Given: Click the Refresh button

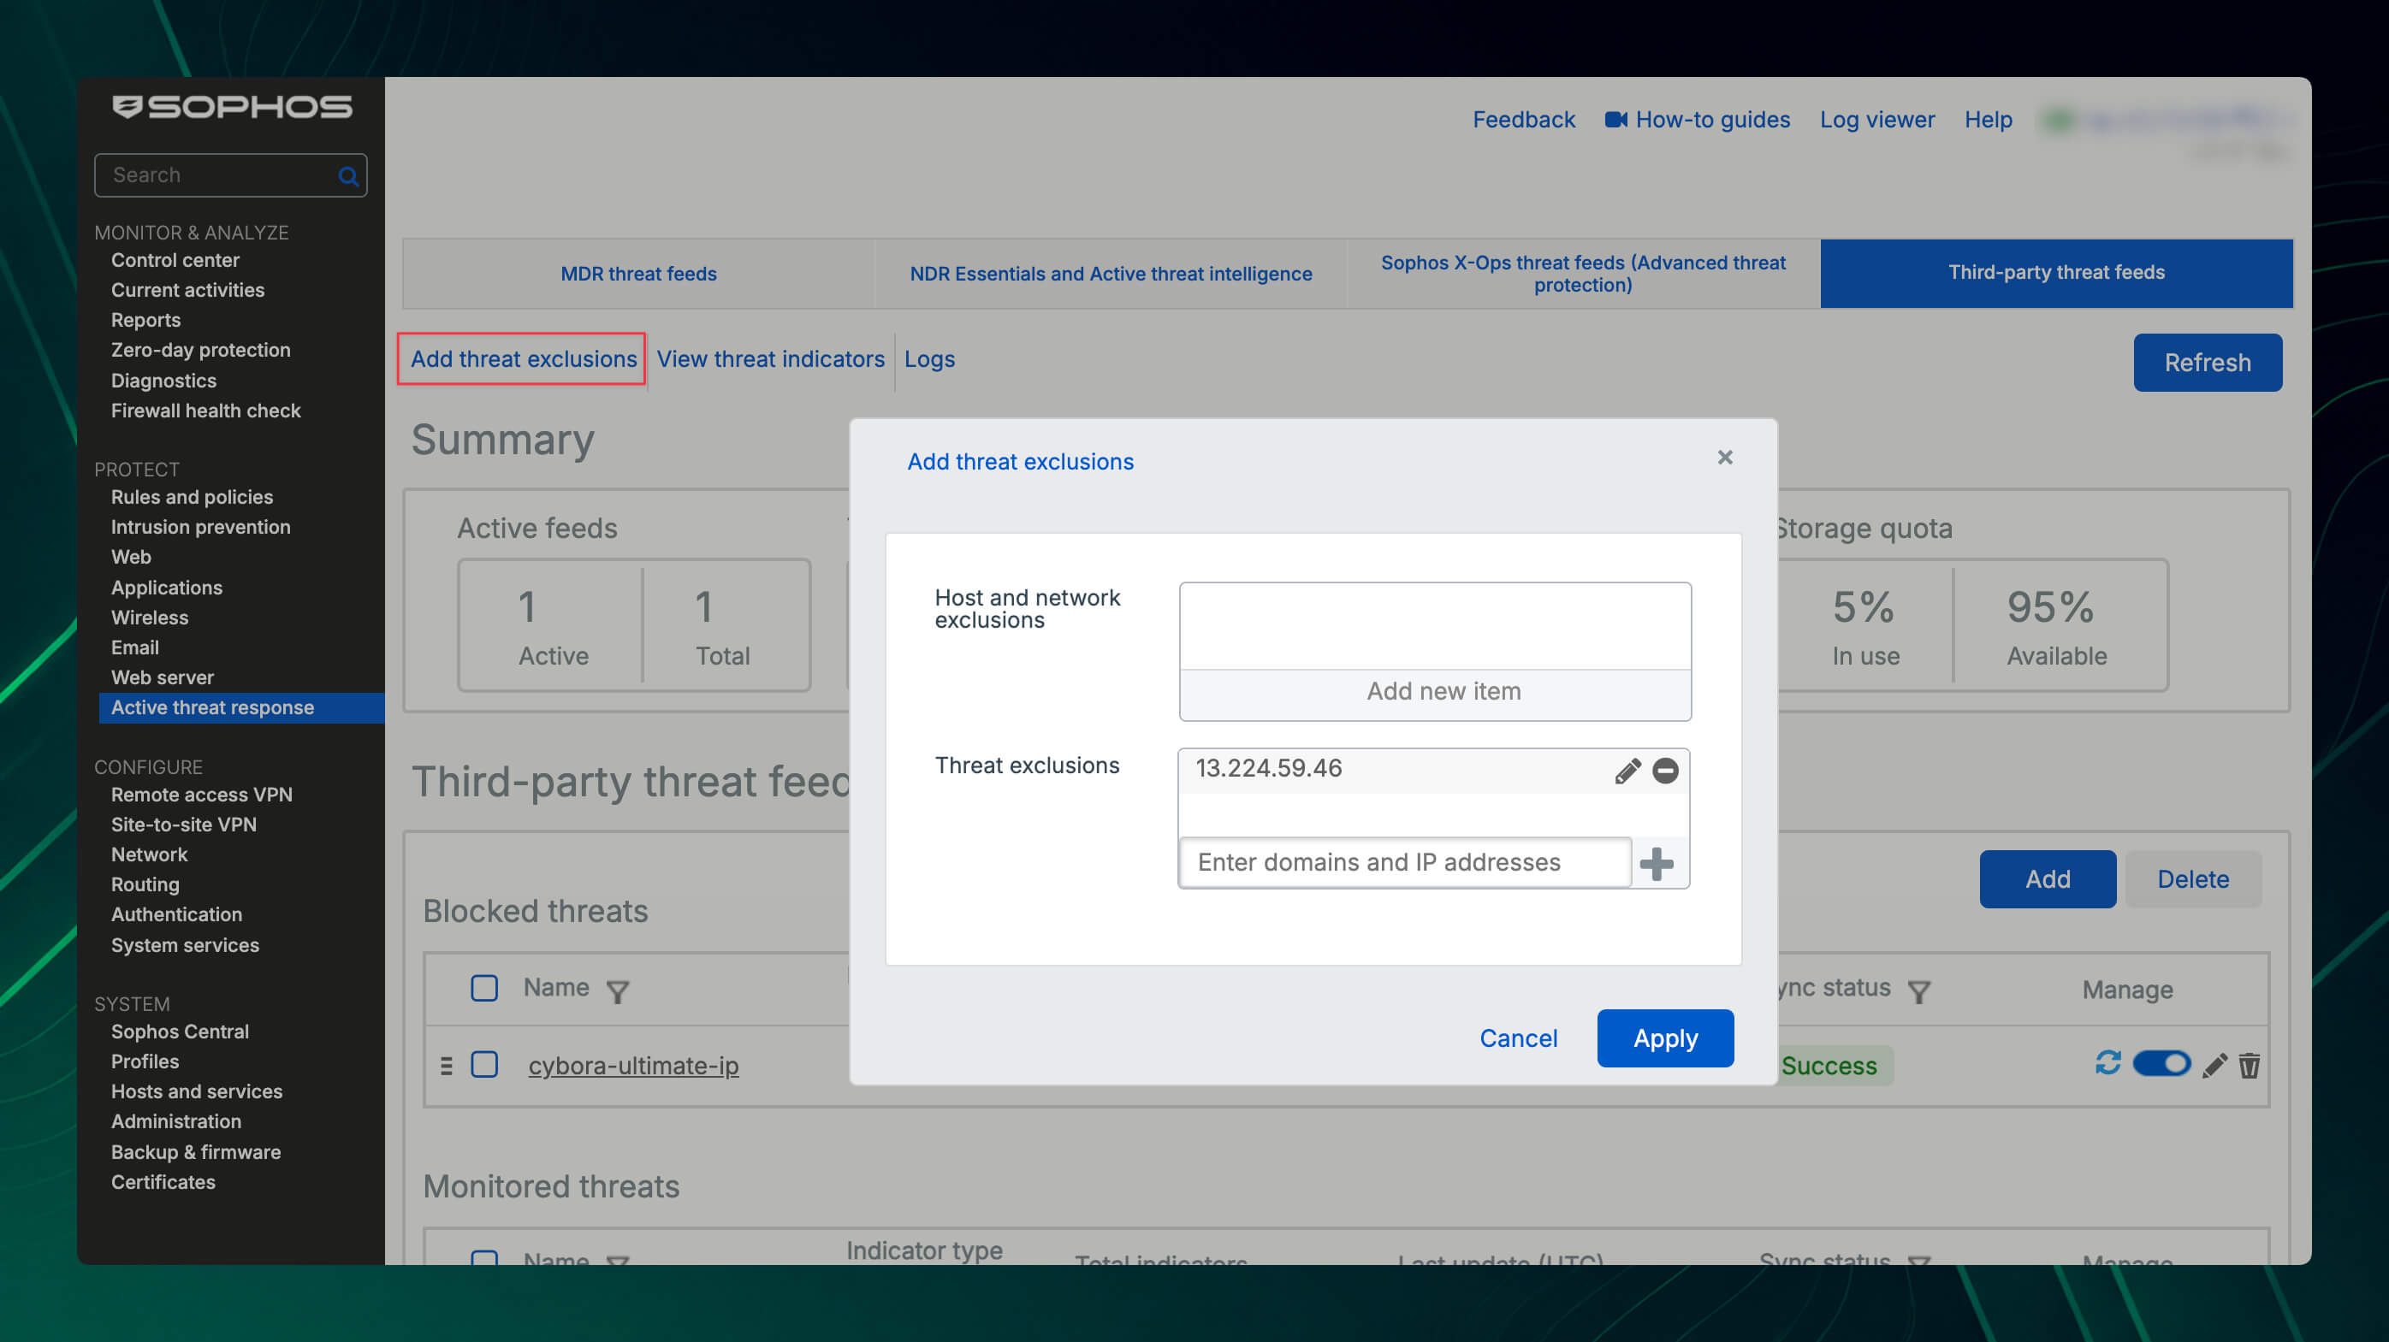Looking at the screenshot, I should pyautogui.click(x=2208, y=363).
